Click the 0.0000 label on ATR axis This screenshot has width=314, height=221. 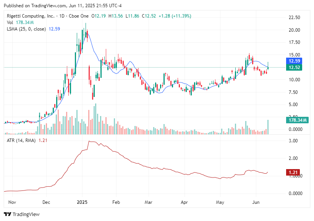pyautogui.click(x=295, y=194)
